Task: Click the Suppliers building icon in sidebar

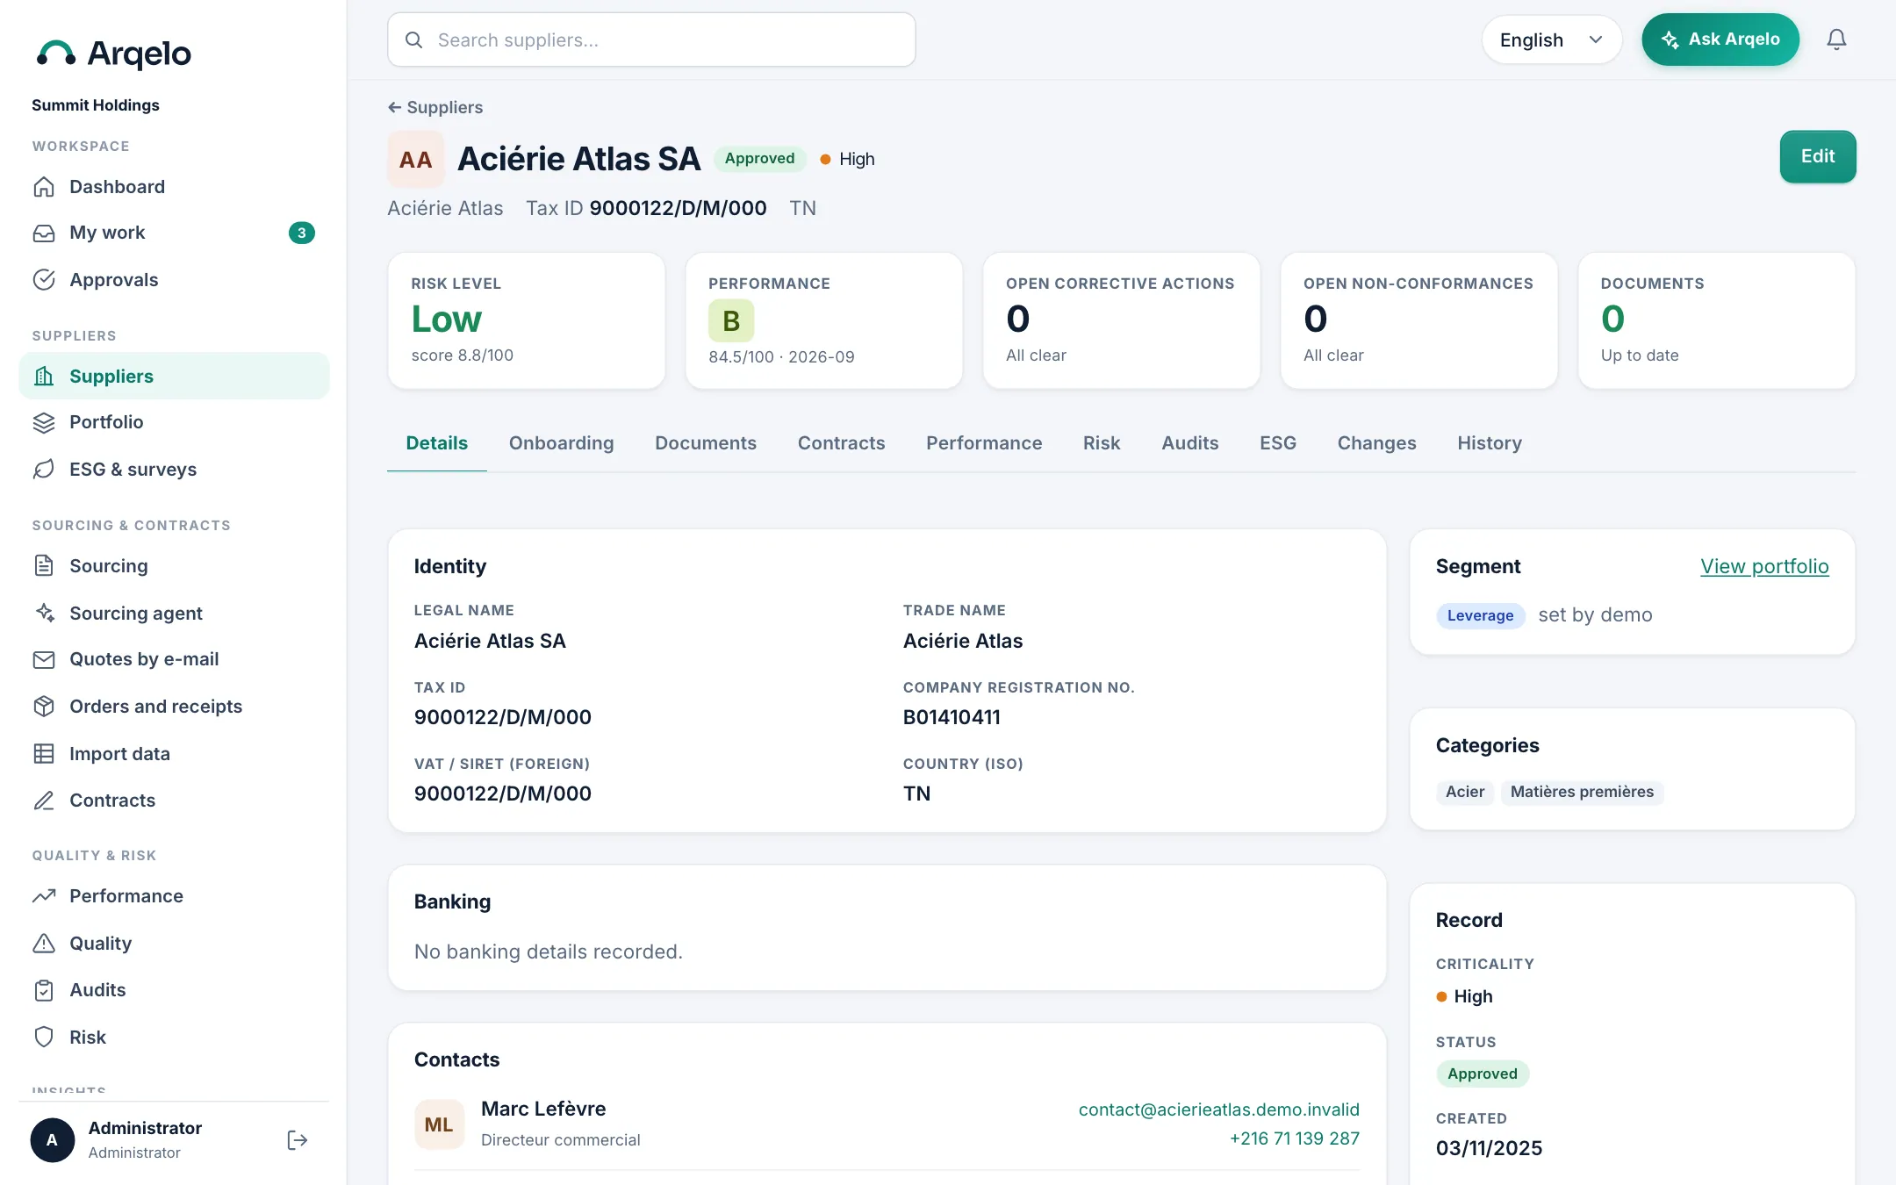Action: (44, 376)
